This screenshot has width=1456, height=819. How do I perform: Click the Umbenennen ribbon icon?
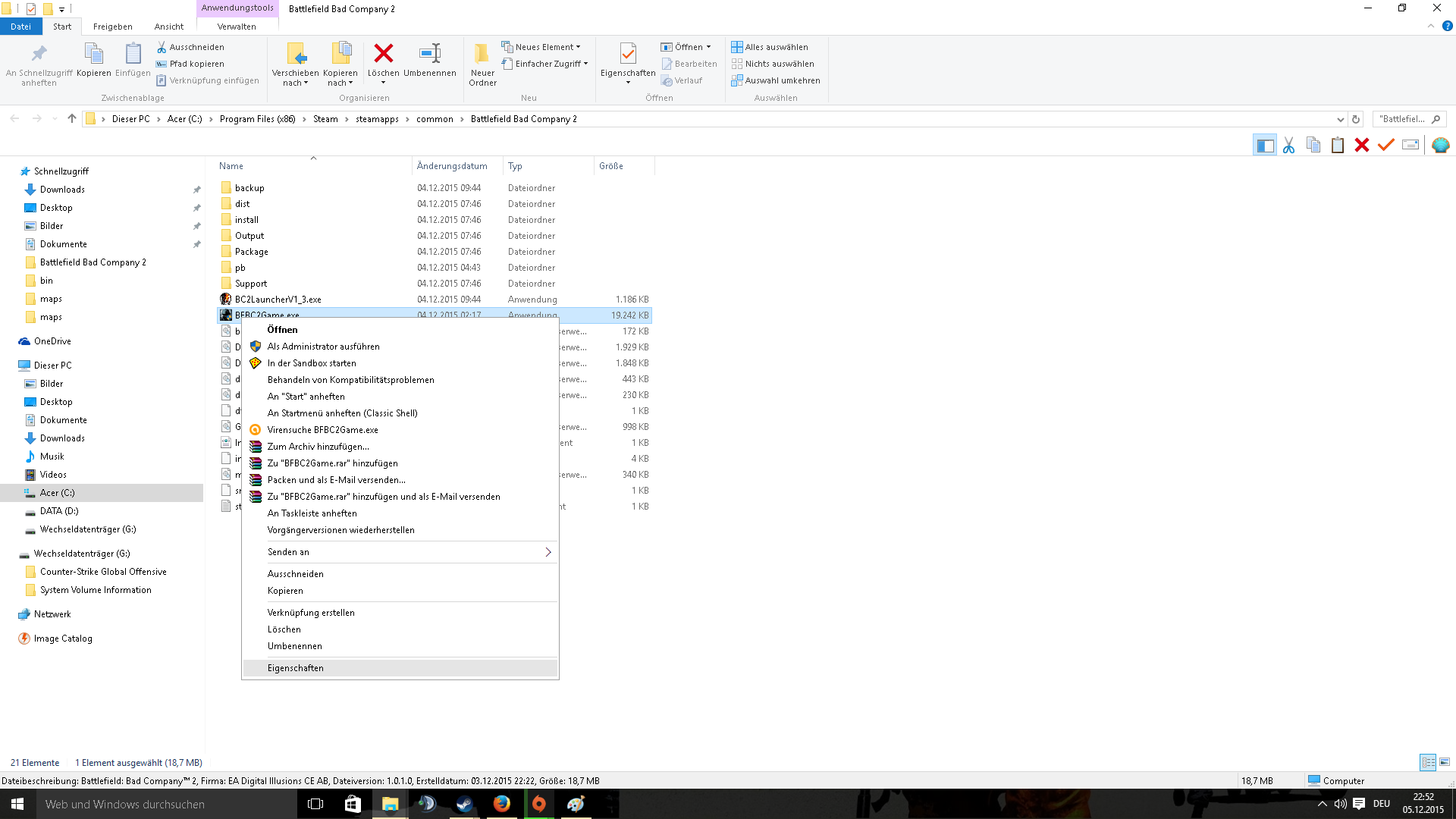point(430,53)
